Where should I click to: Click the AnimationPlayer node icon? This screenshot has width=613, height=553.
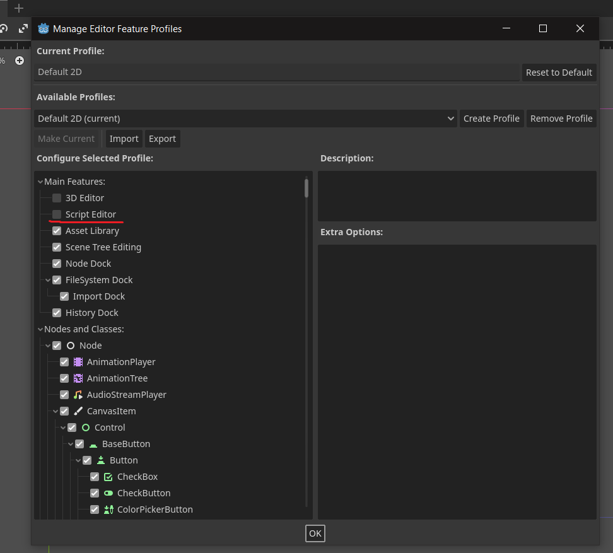pyautogui.click(x=79, y=361)
